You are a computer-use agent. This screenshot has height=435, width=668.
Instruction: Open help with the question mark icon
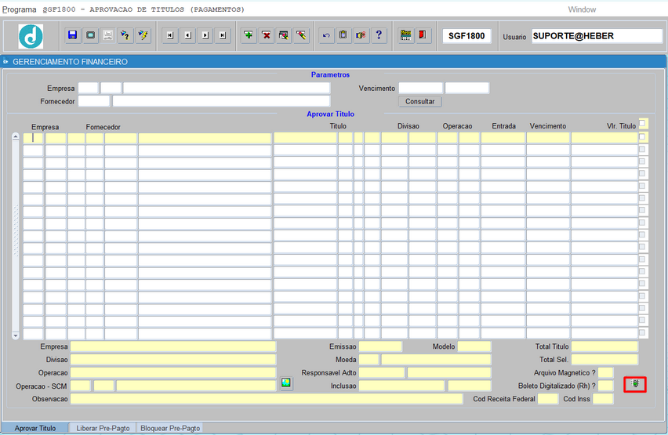pyautogui.click(x=379, y=35)
